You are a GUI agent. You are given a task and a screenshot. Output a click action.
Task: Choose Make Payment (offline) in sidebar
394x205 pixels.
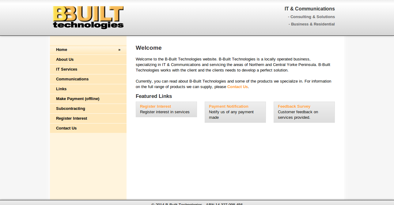88,99
